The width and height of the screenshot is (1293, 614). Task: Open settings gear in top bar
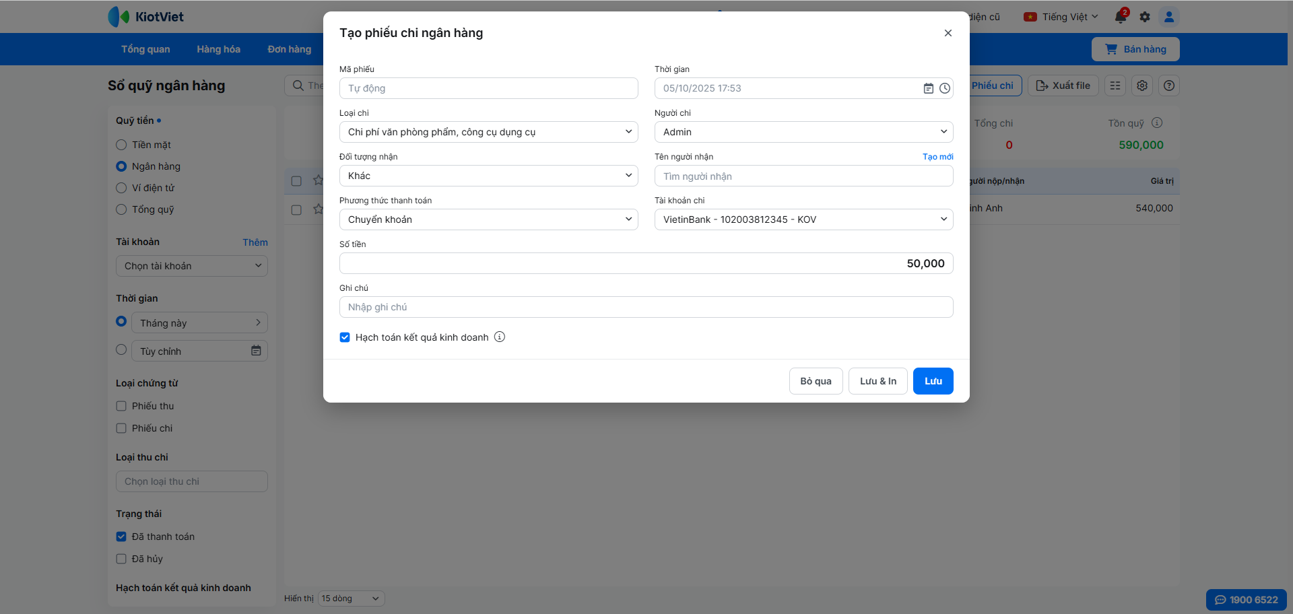tap(1145, 17)
